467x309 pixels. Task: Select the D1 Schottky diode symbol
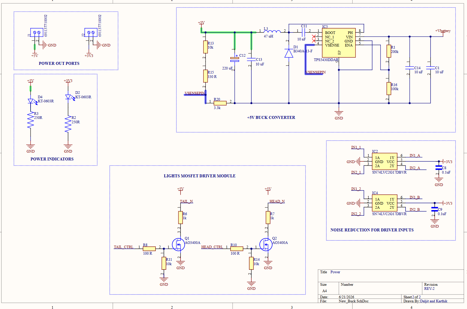pyautogui.click(x=289, y=53)
